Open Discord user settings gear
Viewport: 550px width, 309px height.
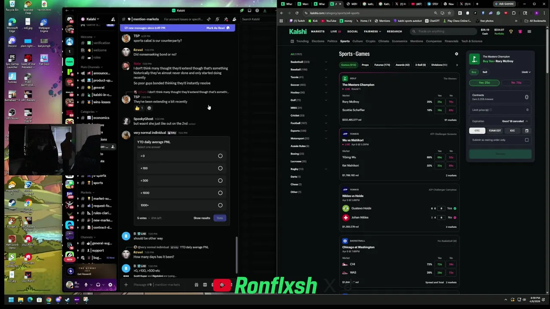(110, 285)
